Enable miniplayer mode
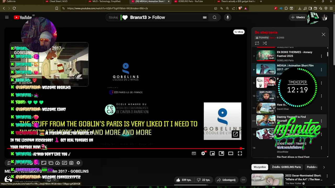Image resolution: width=335 pixels, height=188 pixels. click(x=212, y=154)
